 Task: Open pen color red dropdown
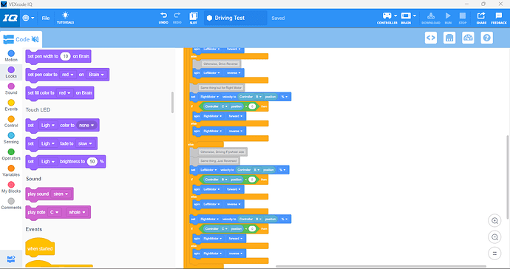click(68, 75)
